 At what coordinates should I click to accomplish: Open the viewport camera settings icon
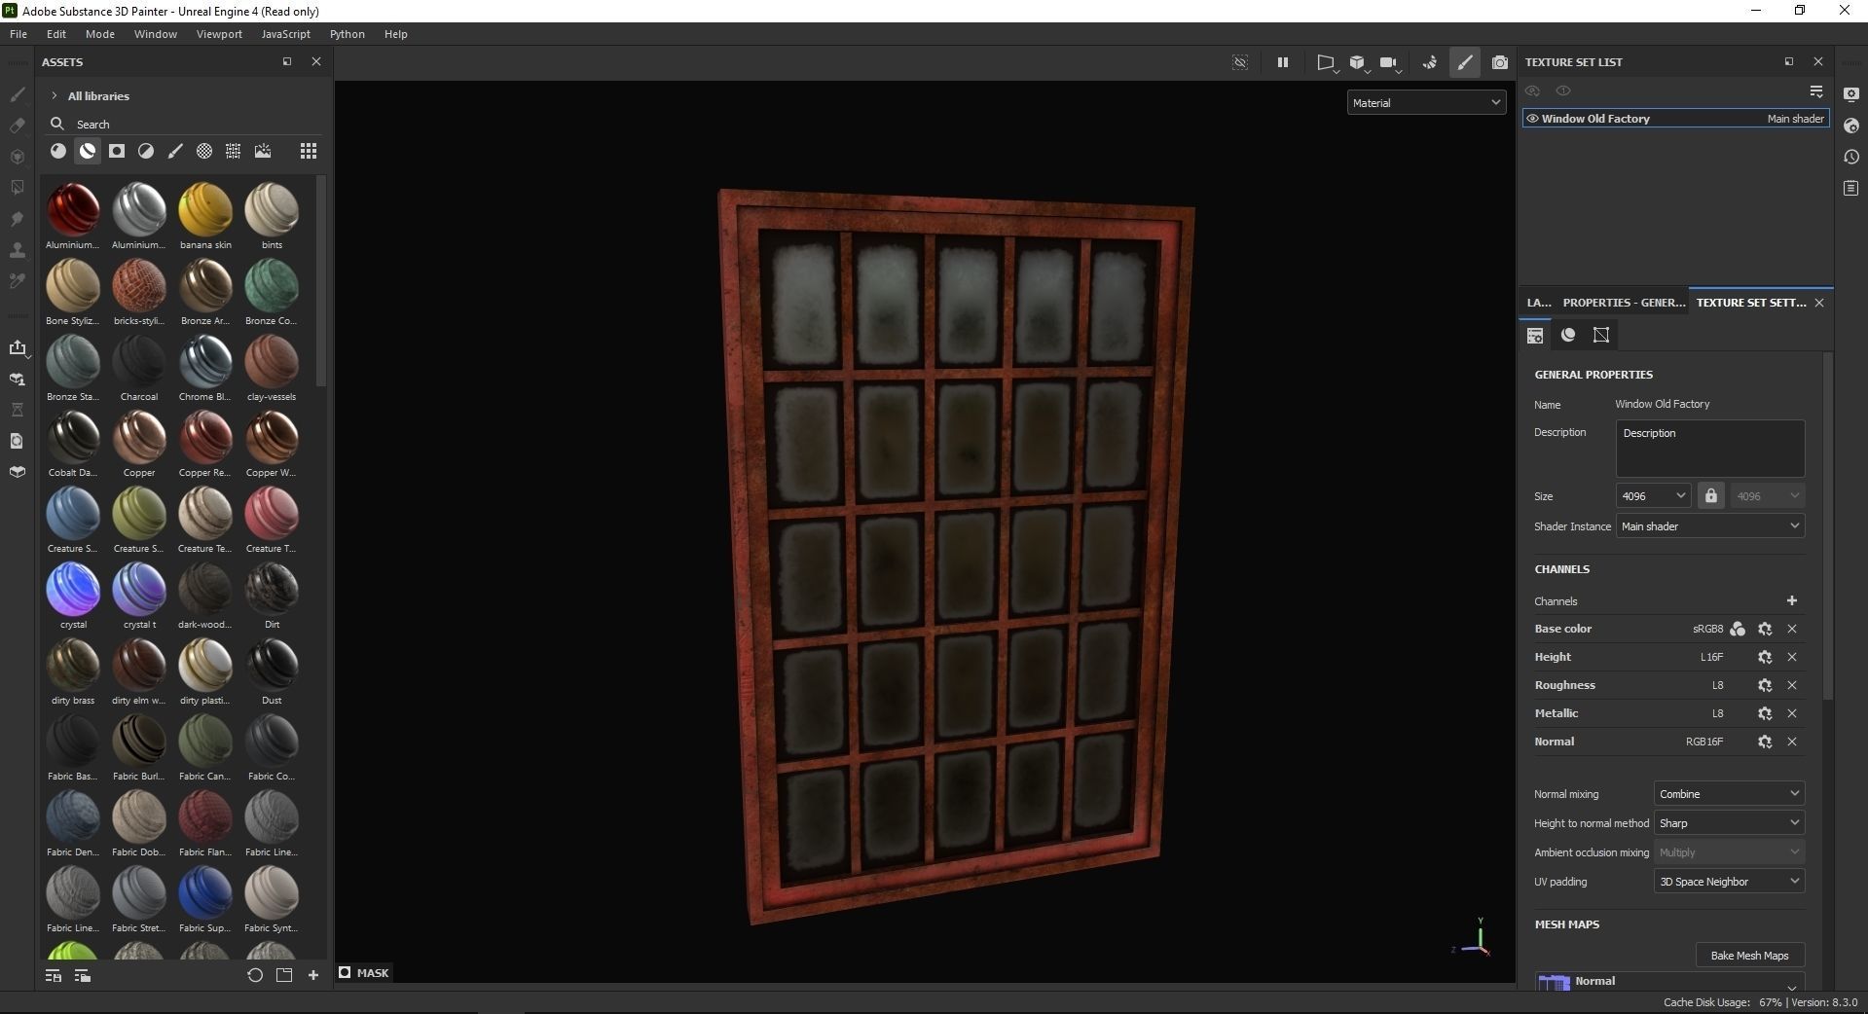[1390, 62]
